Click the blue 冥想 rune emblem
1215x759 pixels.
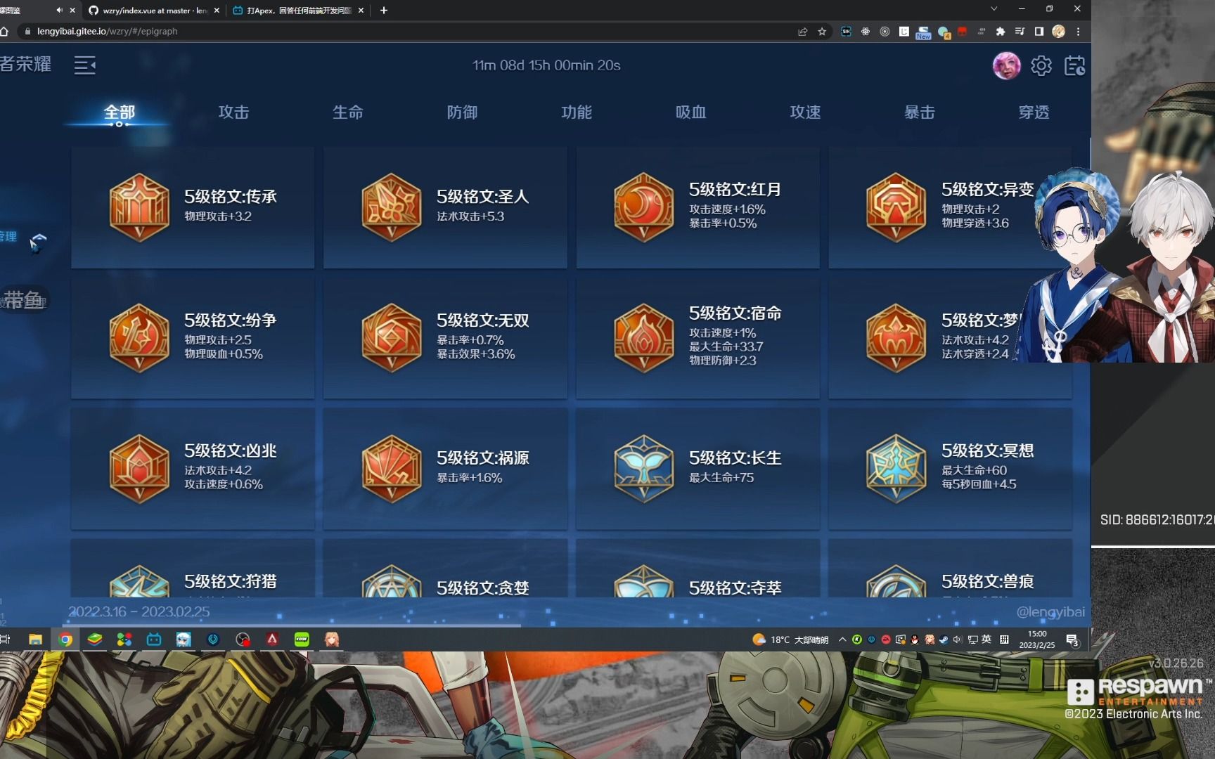pyautogui.click(x=896, y=469)
